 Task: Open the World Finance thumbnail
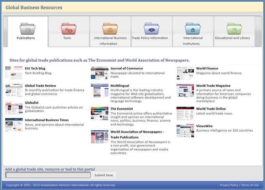coord(185,73)
